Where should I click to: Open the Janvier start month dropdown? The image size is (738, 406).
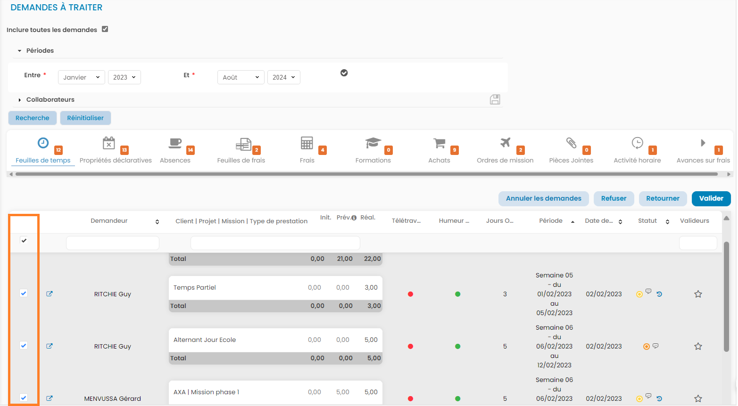pos(81,77)
